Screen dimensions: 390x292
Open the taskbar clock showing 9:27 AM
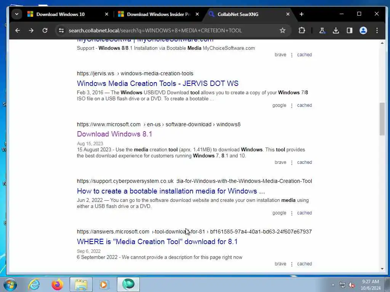[x=371, y=285]
